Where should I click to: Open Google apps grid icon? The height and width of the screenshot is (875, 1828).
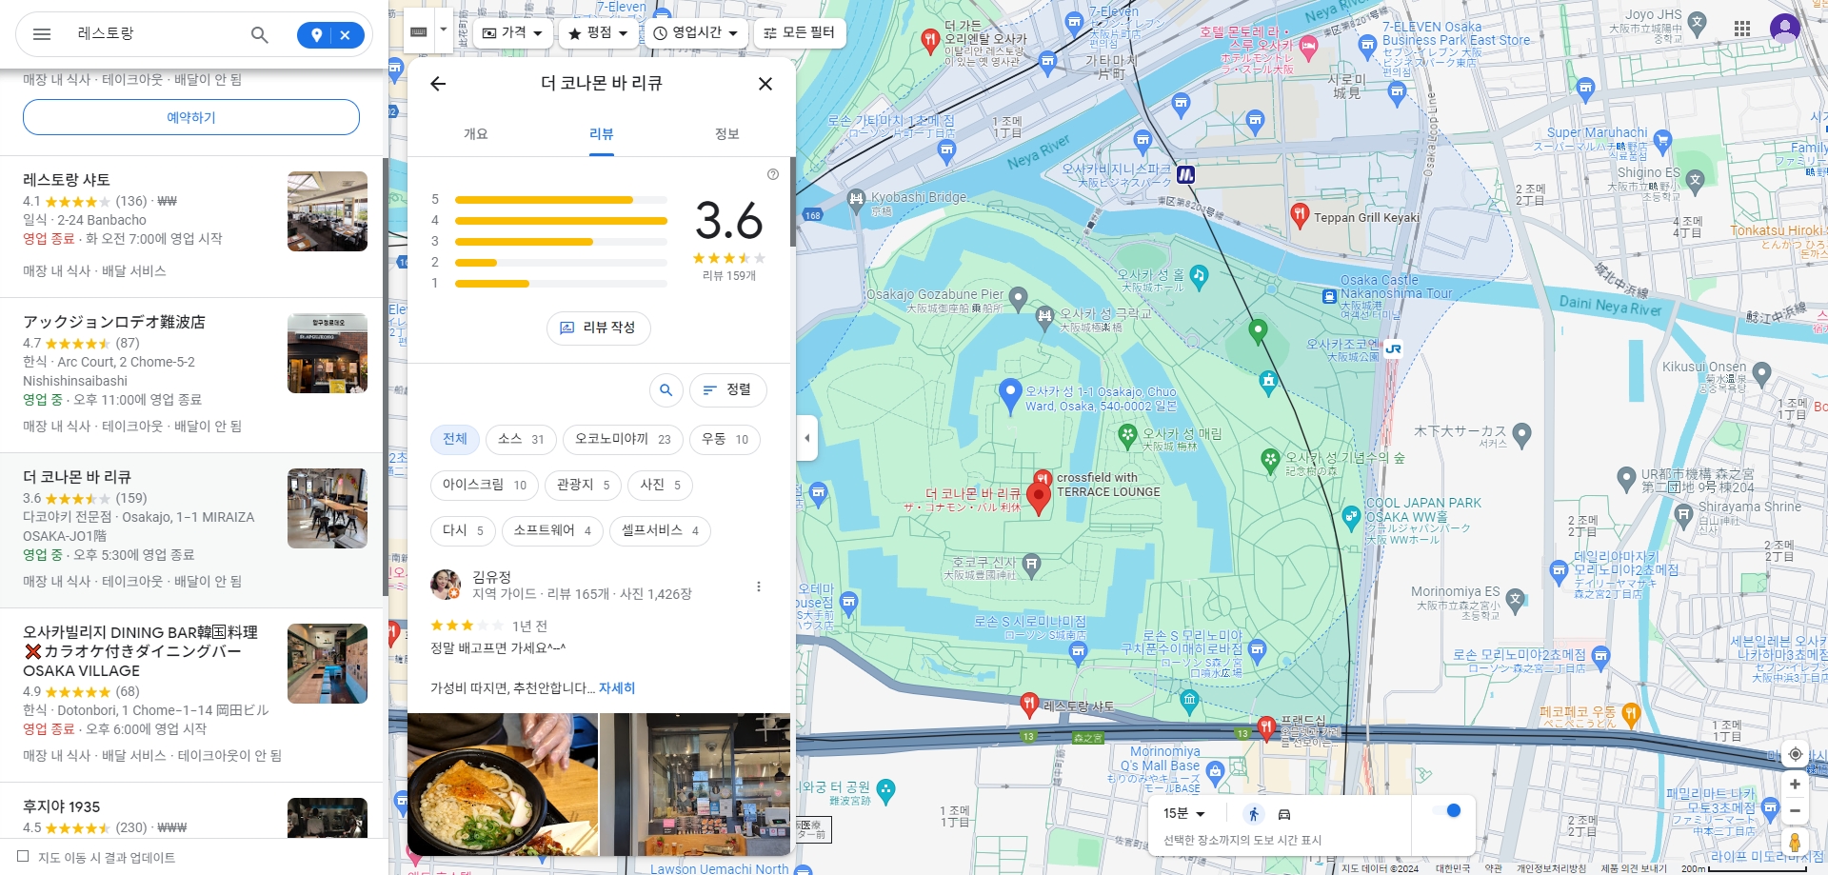[x=1742, y=29]
